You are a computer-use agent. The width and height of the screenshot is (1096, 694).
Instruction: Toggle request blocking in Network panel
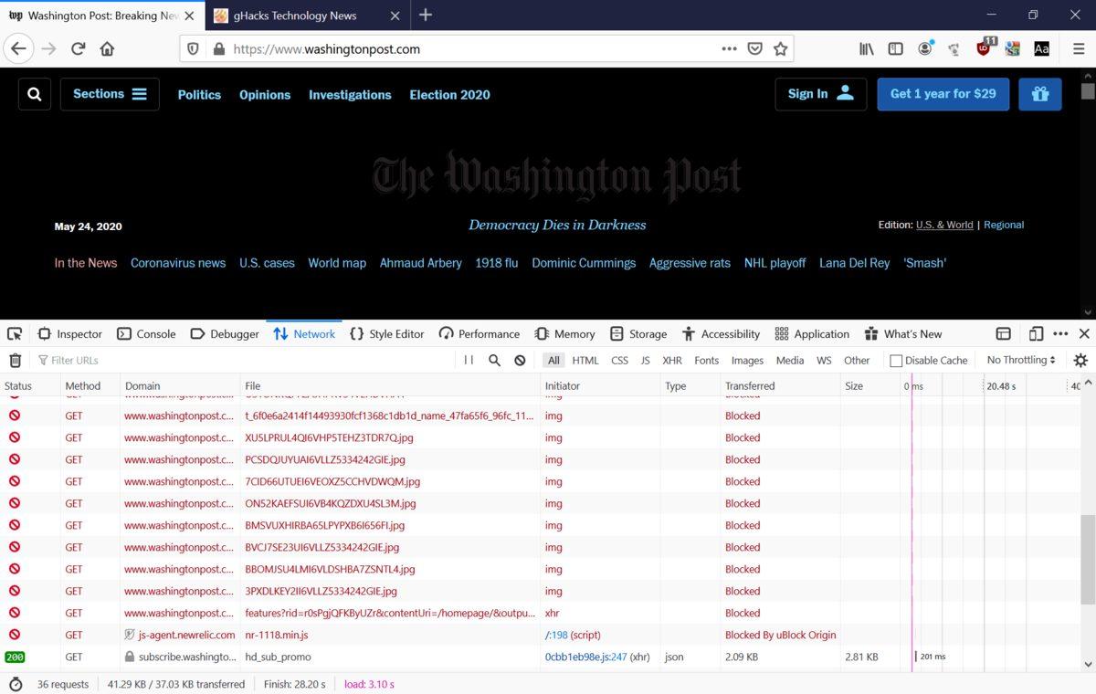[x=519, y=360]
